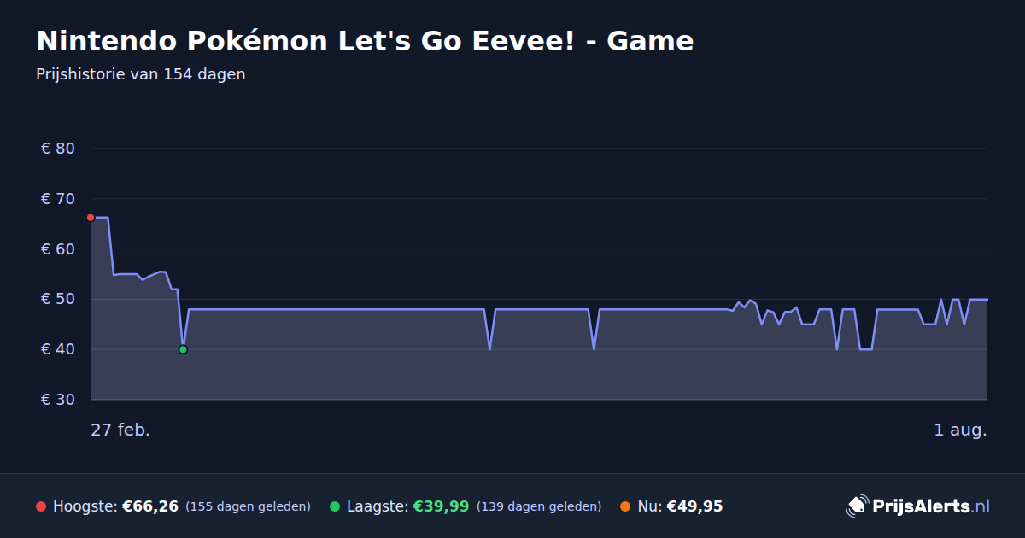Image resolution: width=1025 pixels, height=538 pixels.
Task: Select the € 70 axis label
Action: 58,199
